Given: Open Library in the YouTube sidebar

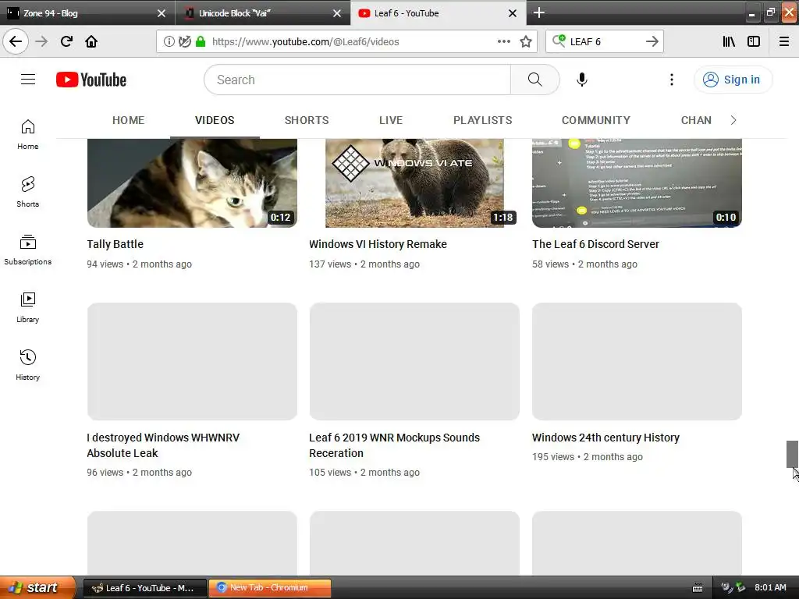Looking at the screenshot, I should [x=28, y=307].
